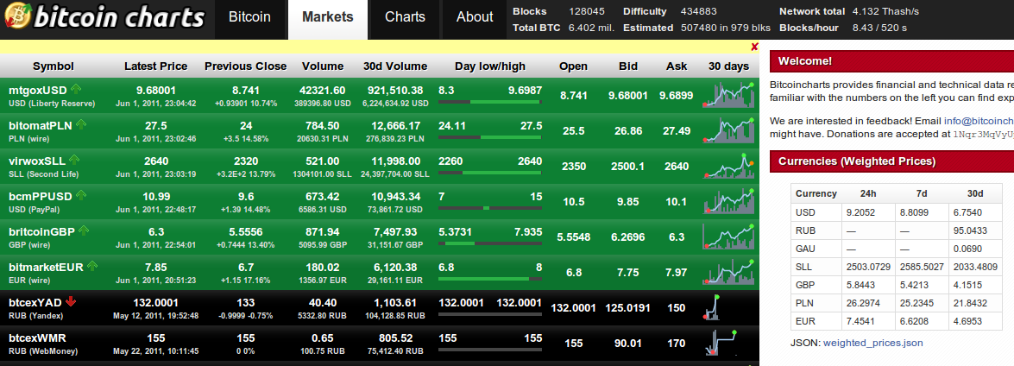Click green up arrow beside virwoxSLL
The height and width of the screenshot is (366, 1014).
(x=74, y=160)
